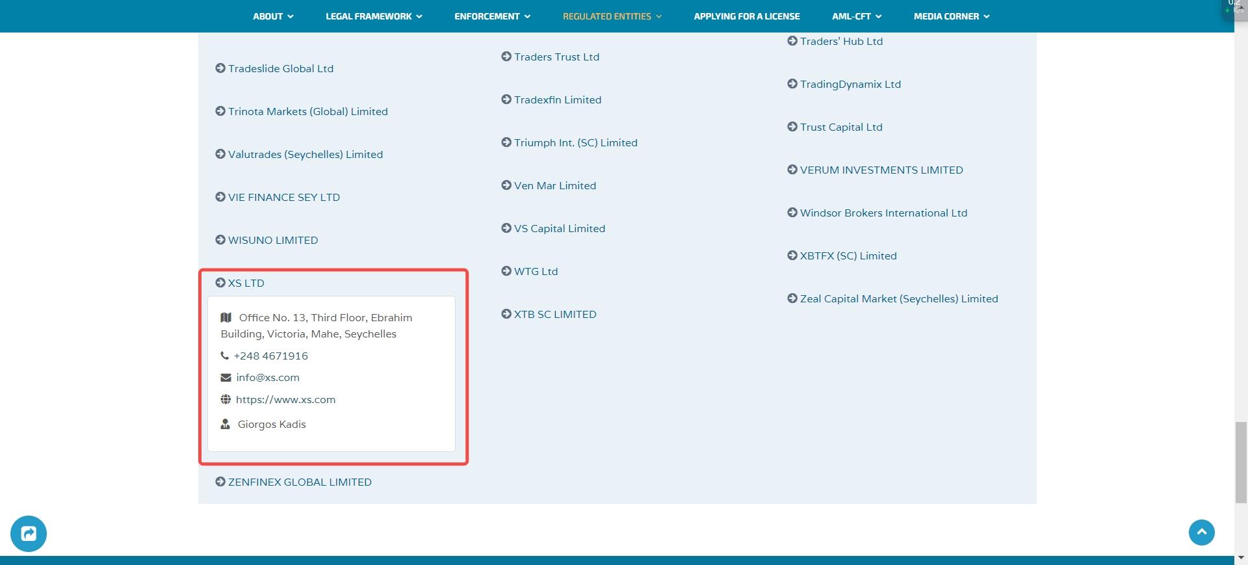Open VS Capital Limited text link
Image resolution: width=1248 pixels, height=565 pixels.
pos(560,228)
